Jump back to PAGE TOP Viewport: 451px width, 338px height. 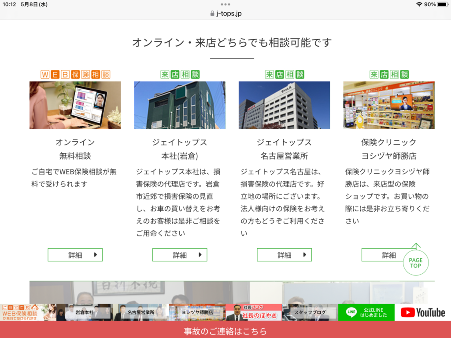(x=416, y=262)
